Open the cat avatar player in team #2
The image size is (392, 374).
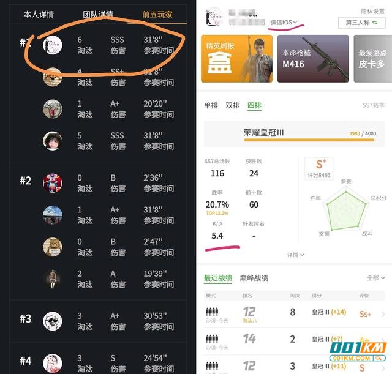[53, 247]
